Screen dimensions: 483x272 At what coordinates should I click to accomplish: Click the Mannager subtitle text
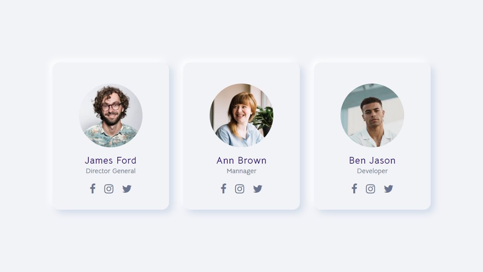(x=241, y=171)
